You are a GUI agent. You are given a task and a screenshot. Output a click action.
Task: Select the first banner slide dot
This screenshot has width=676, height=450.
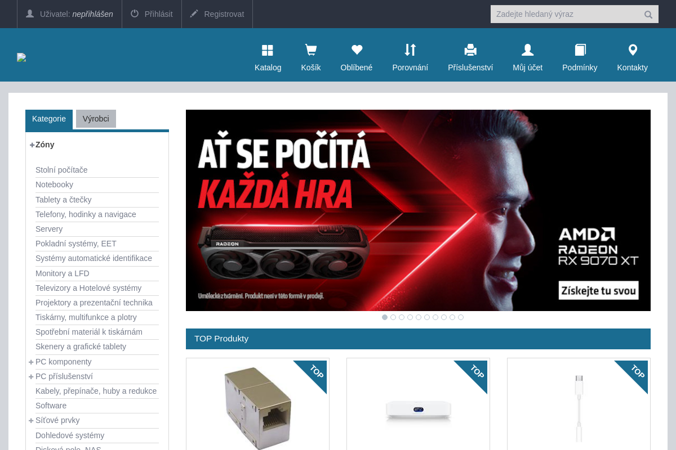(x=385, y=317)
